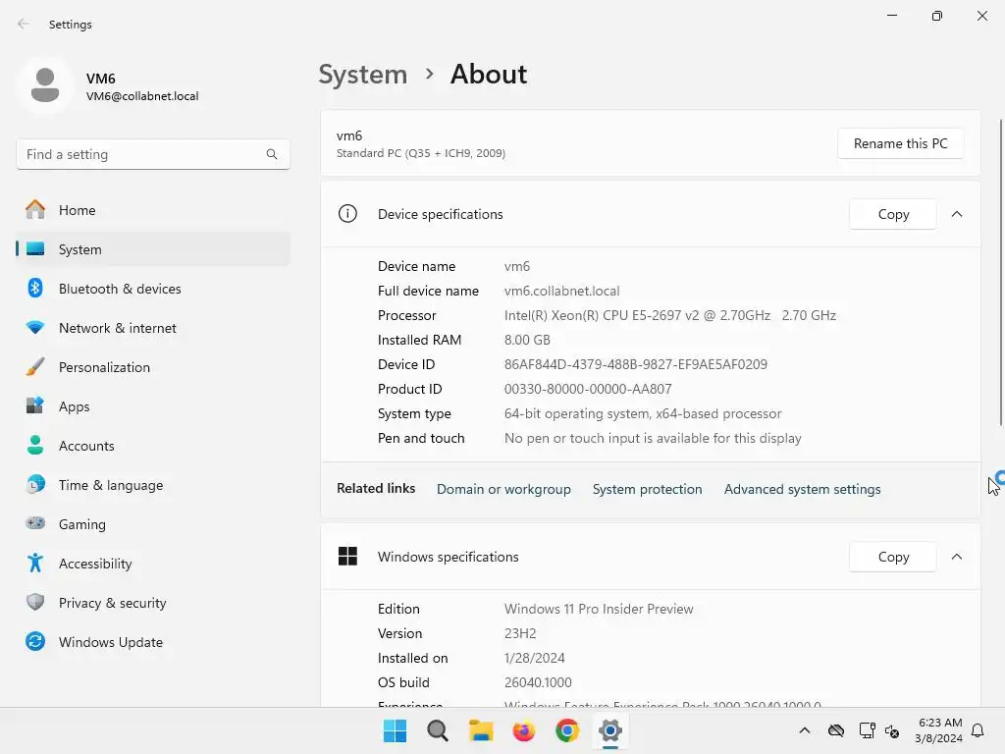The height and width of the screenshot is (754, 1005).
Task: Click the Windows Update sync icon
Action: [35, 641]
